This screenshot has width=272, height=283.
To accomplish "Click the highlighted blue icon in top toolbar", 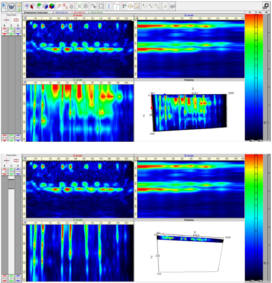I will 108,6.
